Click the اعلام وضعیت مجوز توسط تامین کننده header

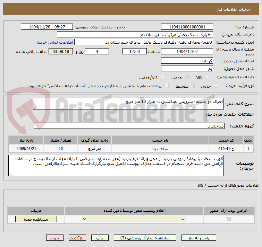click(134, 211)
